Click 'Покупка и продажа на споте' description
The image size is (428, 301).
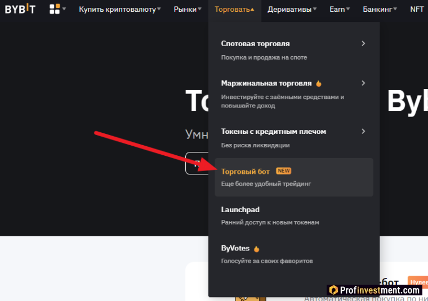(264, 57)
